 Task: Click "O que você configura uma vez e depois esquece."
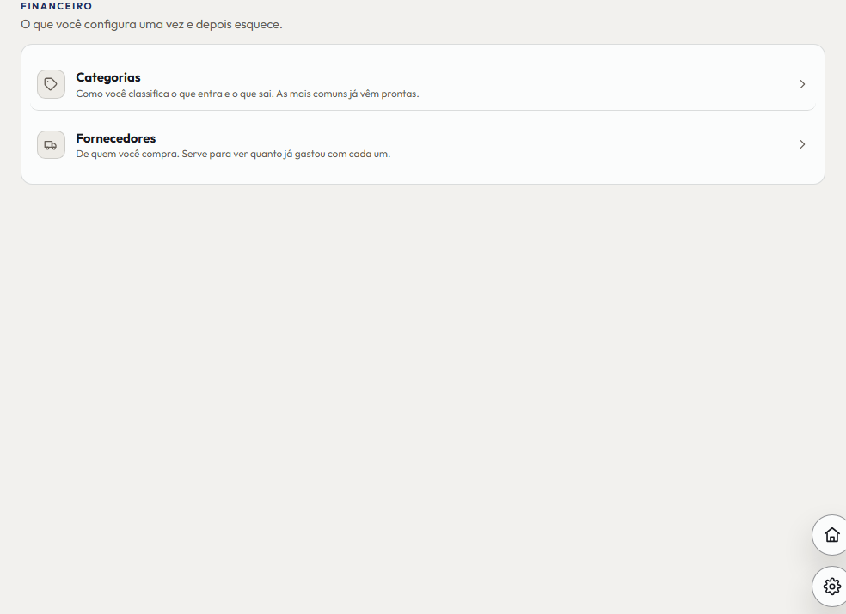(x=151, y=24)
